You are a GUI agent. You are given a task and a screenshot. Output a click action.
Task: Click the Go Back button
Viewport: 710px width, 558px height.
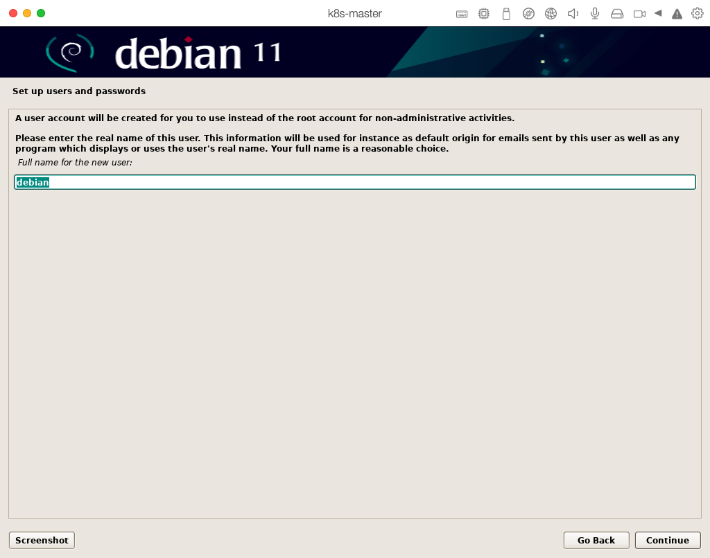(x=596, y=540)
